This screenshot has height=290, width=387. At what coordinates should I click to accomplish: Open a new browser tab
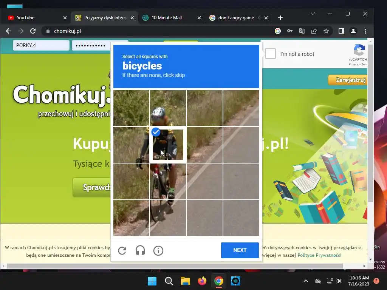click(x=280, y=18)
